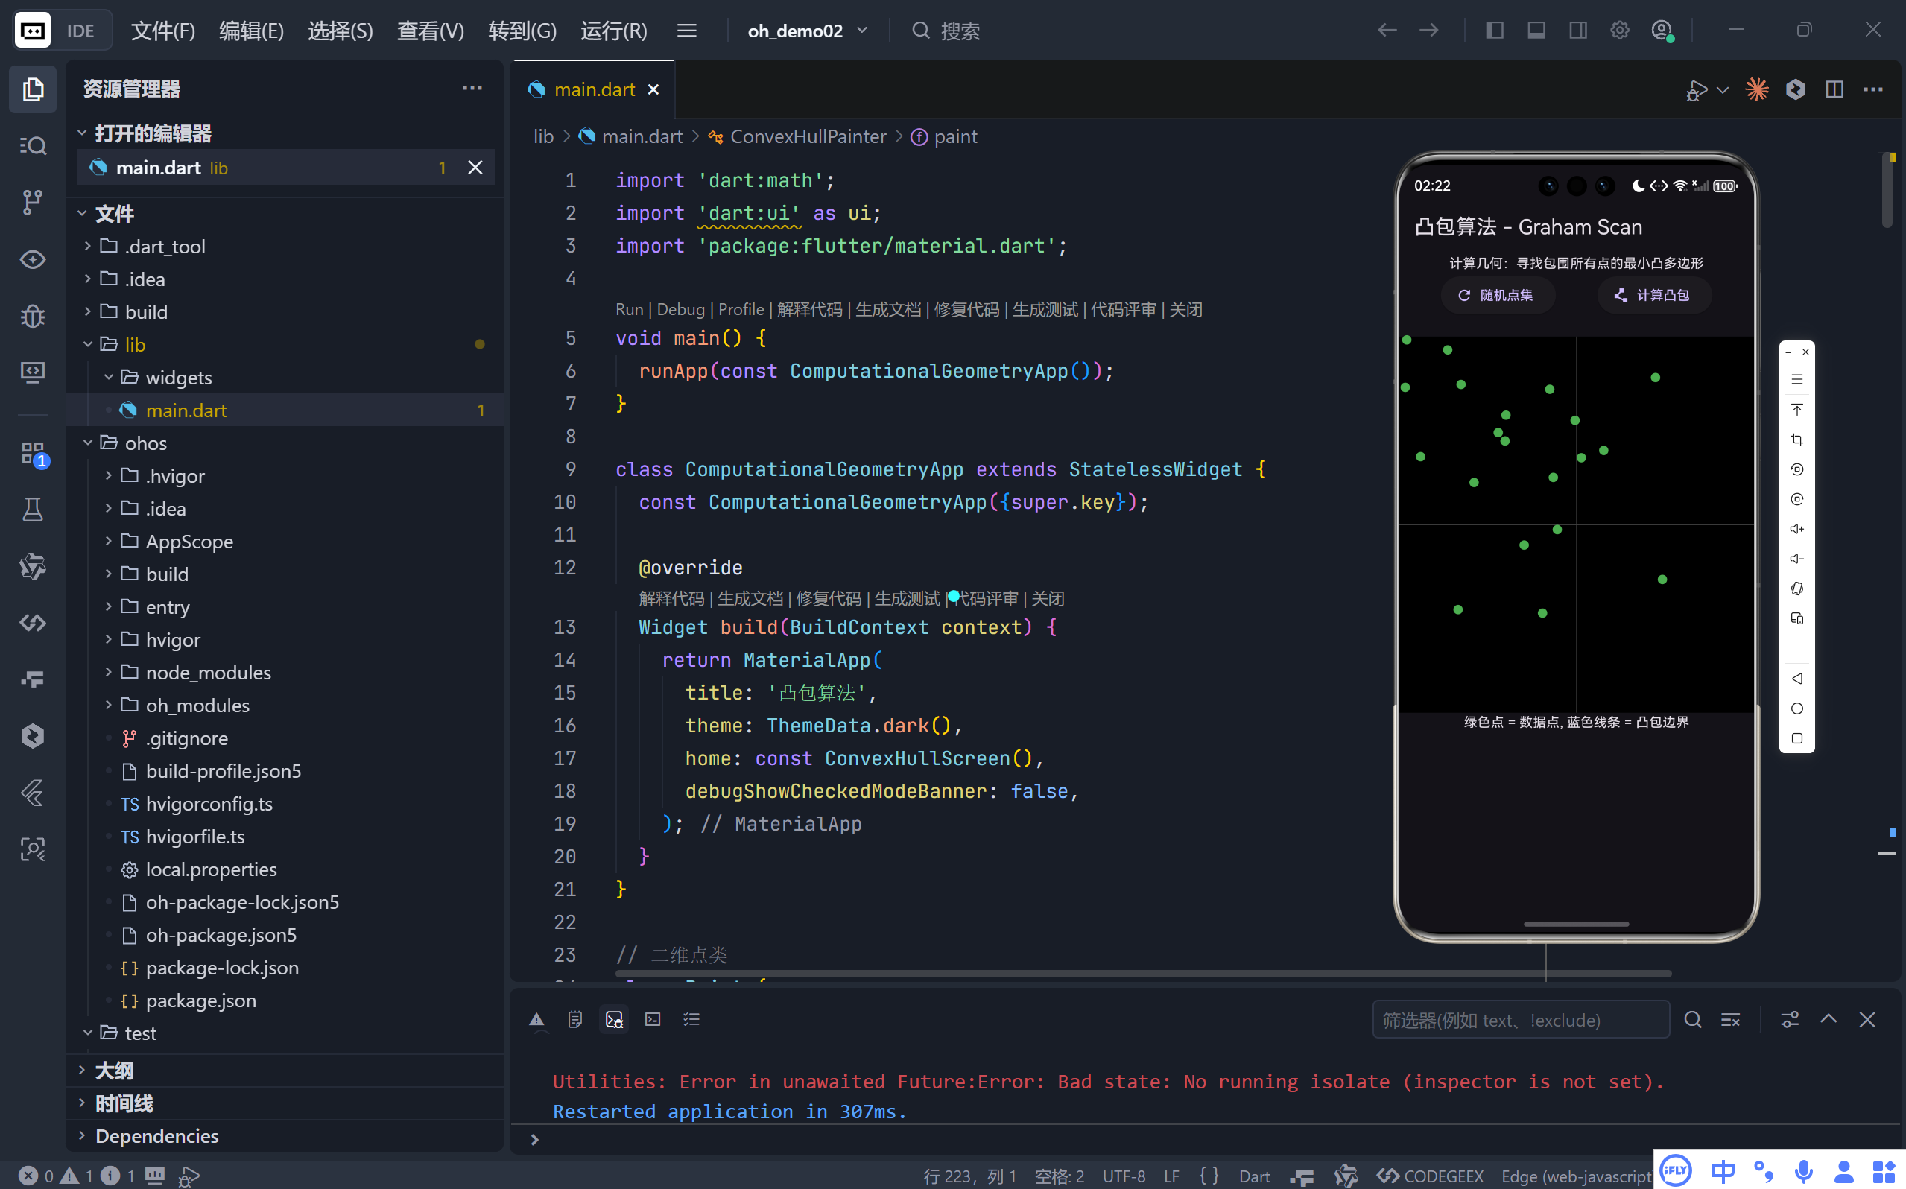This screenshot has width=1906, height=1189.
Task: Toggle bottom panel layout icon
Action: coord(1536,31)
